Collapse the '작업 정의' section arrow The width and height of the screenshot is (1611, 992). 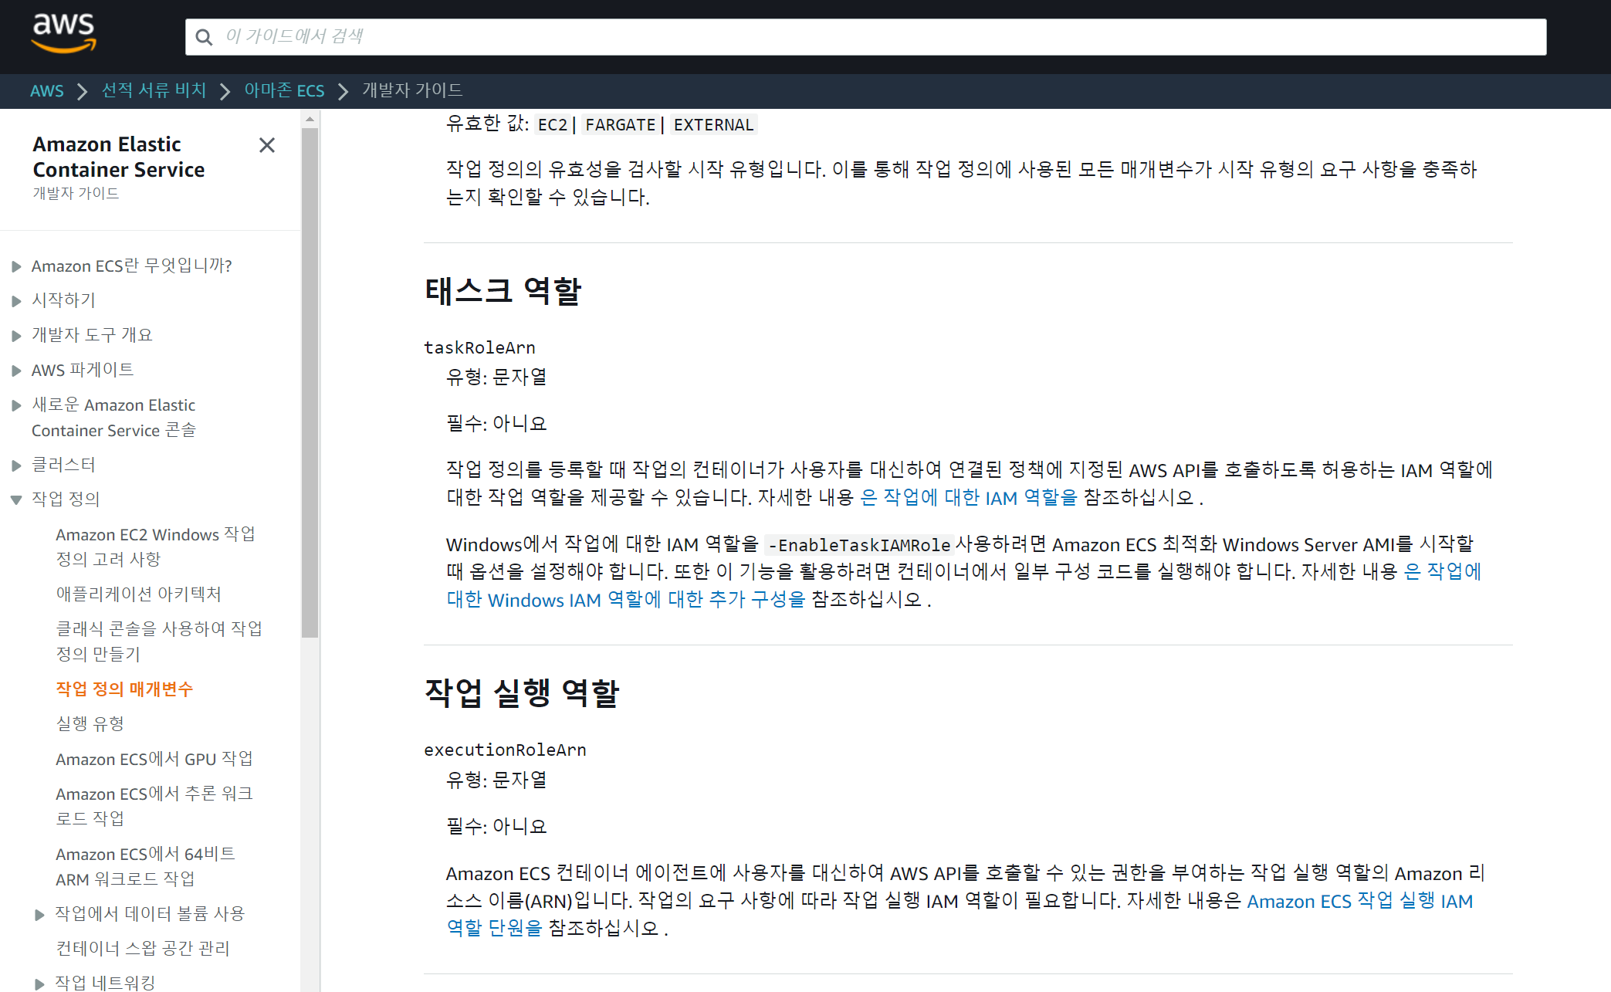tap(16, 499)
